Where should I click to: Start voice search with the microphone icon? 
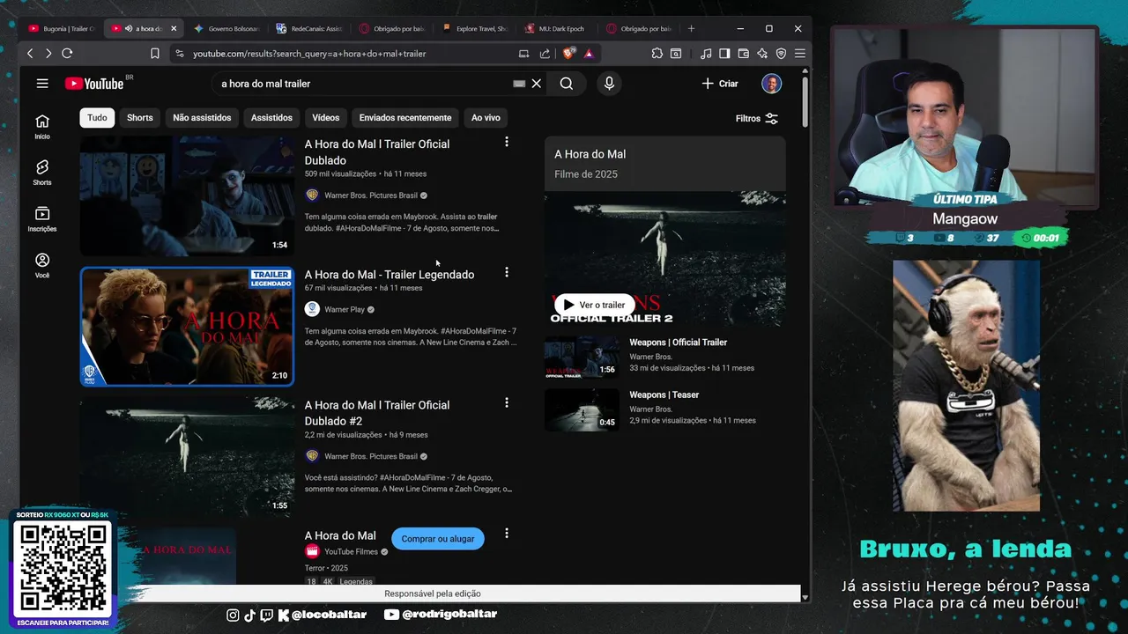[x=609, y=84]
